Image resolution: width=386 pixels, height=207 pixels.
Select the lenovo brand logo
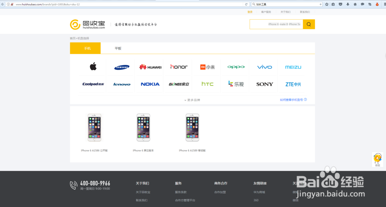(x=122, y=84)
